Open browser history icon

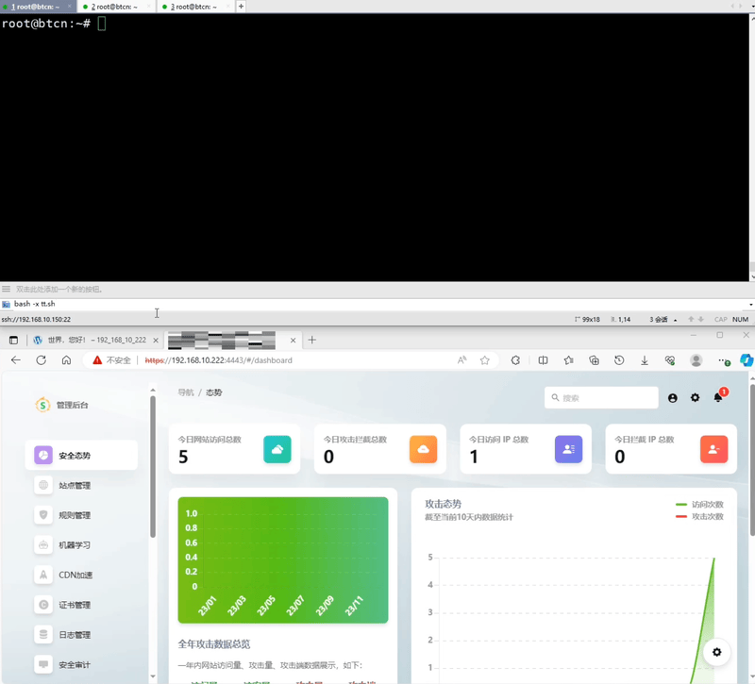(619, 360)
